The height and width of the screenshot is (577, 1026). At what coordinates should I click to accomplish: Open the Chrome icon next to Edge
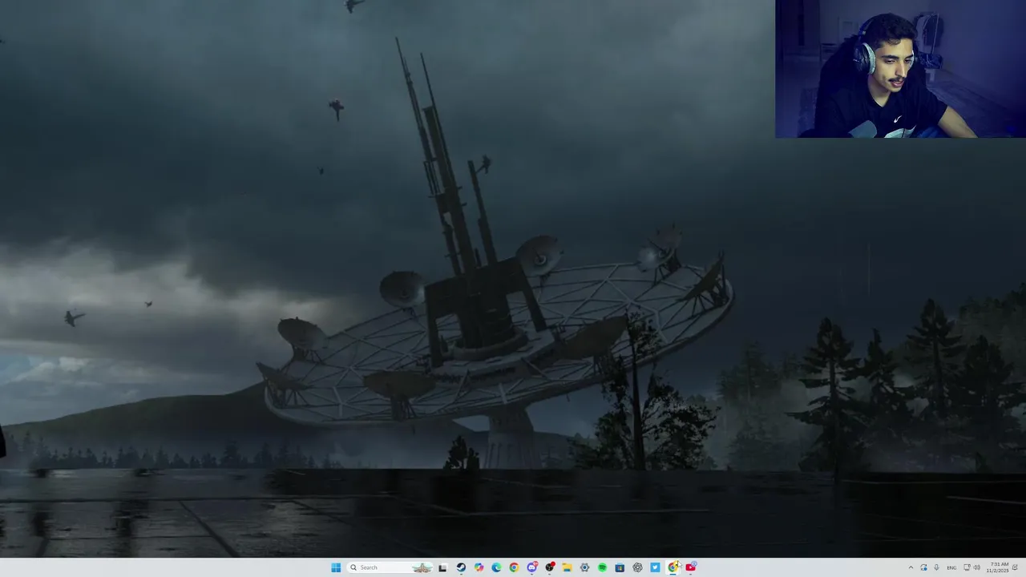(514, 567)
